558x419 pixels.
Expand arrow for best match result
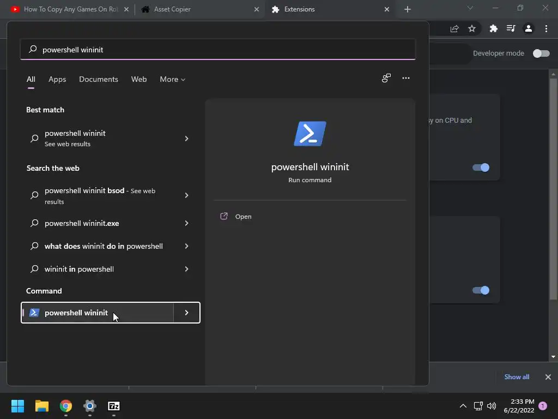point(186,138)
